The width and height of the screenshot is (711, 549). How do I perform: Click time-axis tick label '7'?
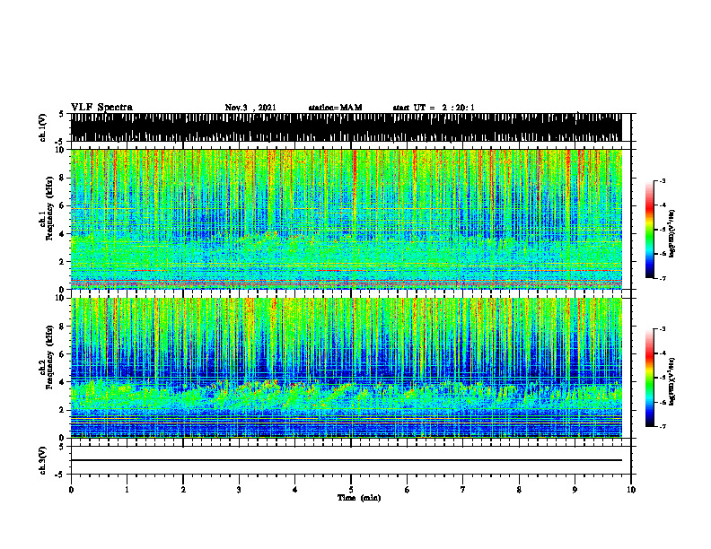(x=463, y=490)
